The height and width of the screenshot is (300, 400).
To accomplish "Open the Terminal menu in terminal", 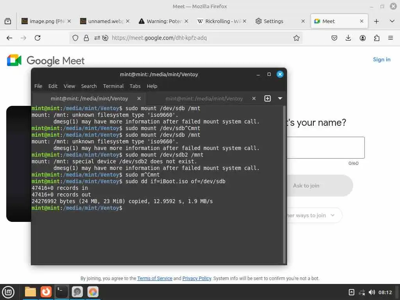I will (113, 86).
